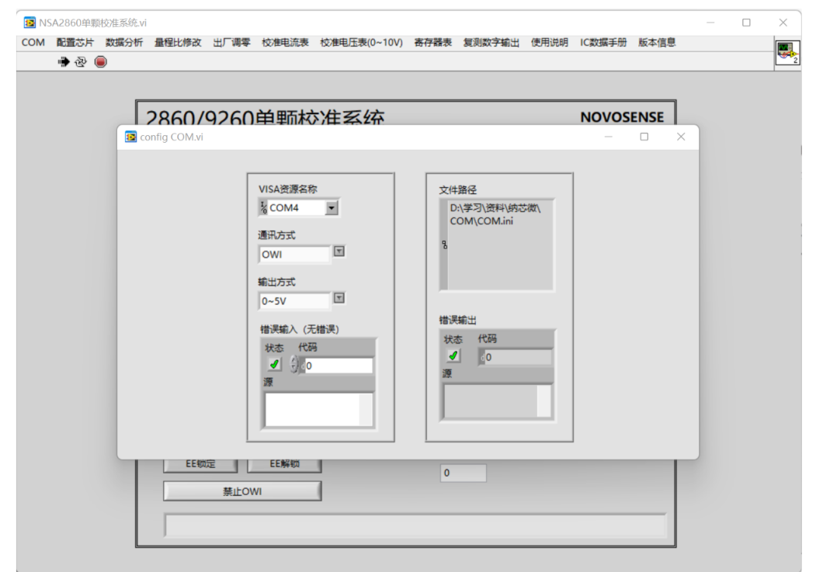Viewport: 830px width, 572px height.
Task: Click the VI icon in top-right corner
Action: [x=787, y=53]
